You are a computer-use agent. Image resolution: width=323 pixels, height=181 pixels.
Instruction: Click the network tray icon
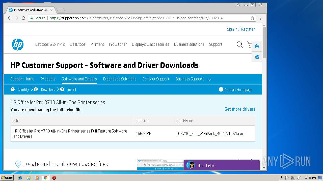point(293,178)
